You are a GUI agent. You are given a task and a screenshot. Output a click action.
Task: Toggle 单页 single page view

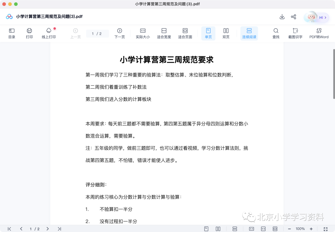tap(208, 33)
